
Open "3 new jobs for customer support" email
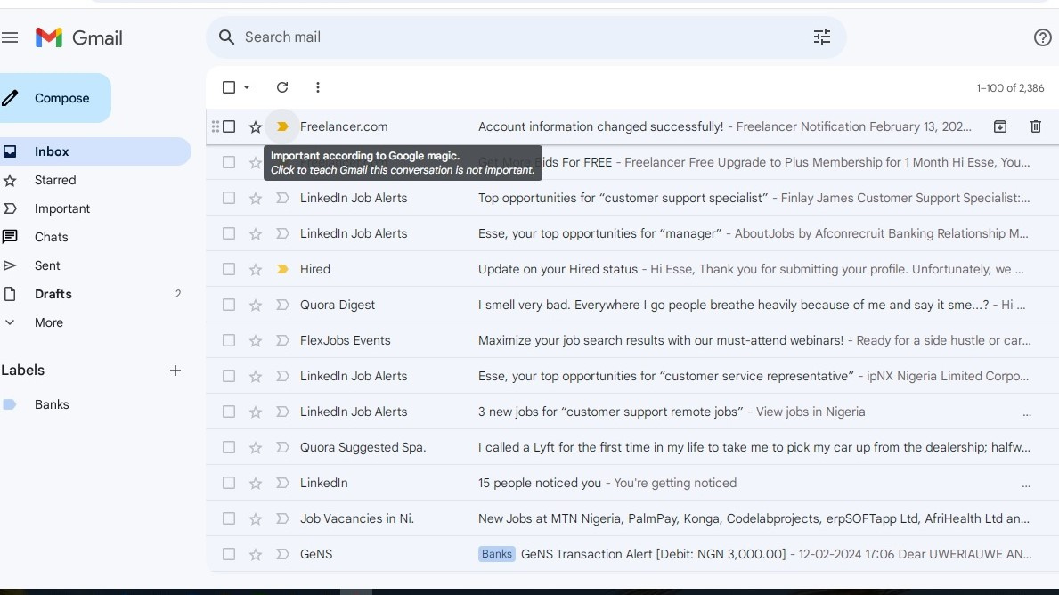click(x=610, y=412)
